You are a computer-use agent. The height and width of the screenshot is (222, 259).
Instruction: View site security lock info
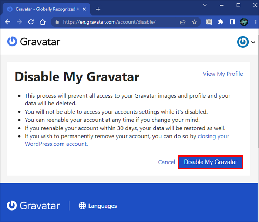point(57,22)
